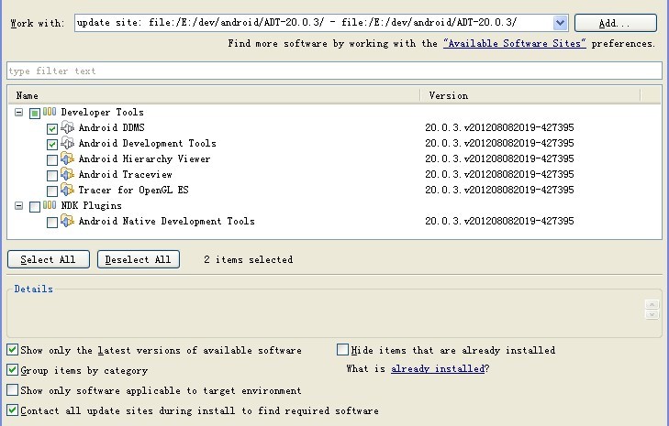The height and width of the screenshot is (426, 669).
Task: Click the Android Traceview feature icon
Action: 67,174
